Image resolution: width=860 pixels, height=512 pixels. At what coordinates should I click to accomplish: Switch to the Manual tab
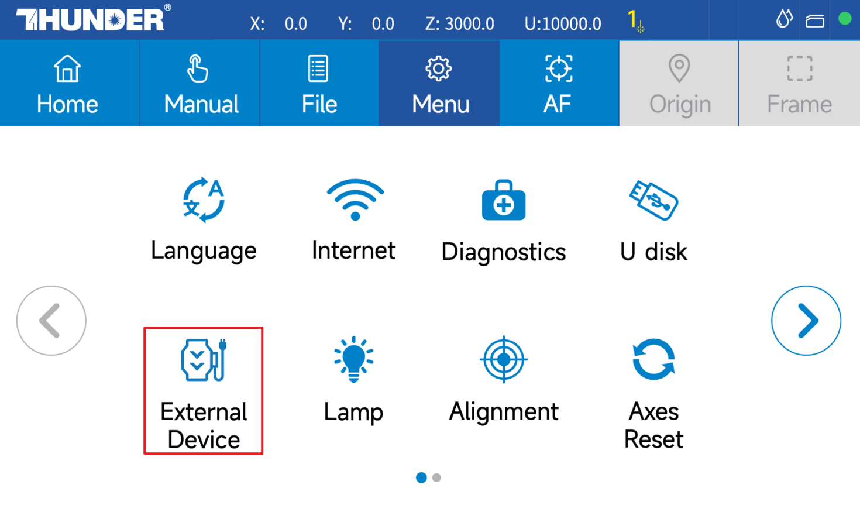201,84
